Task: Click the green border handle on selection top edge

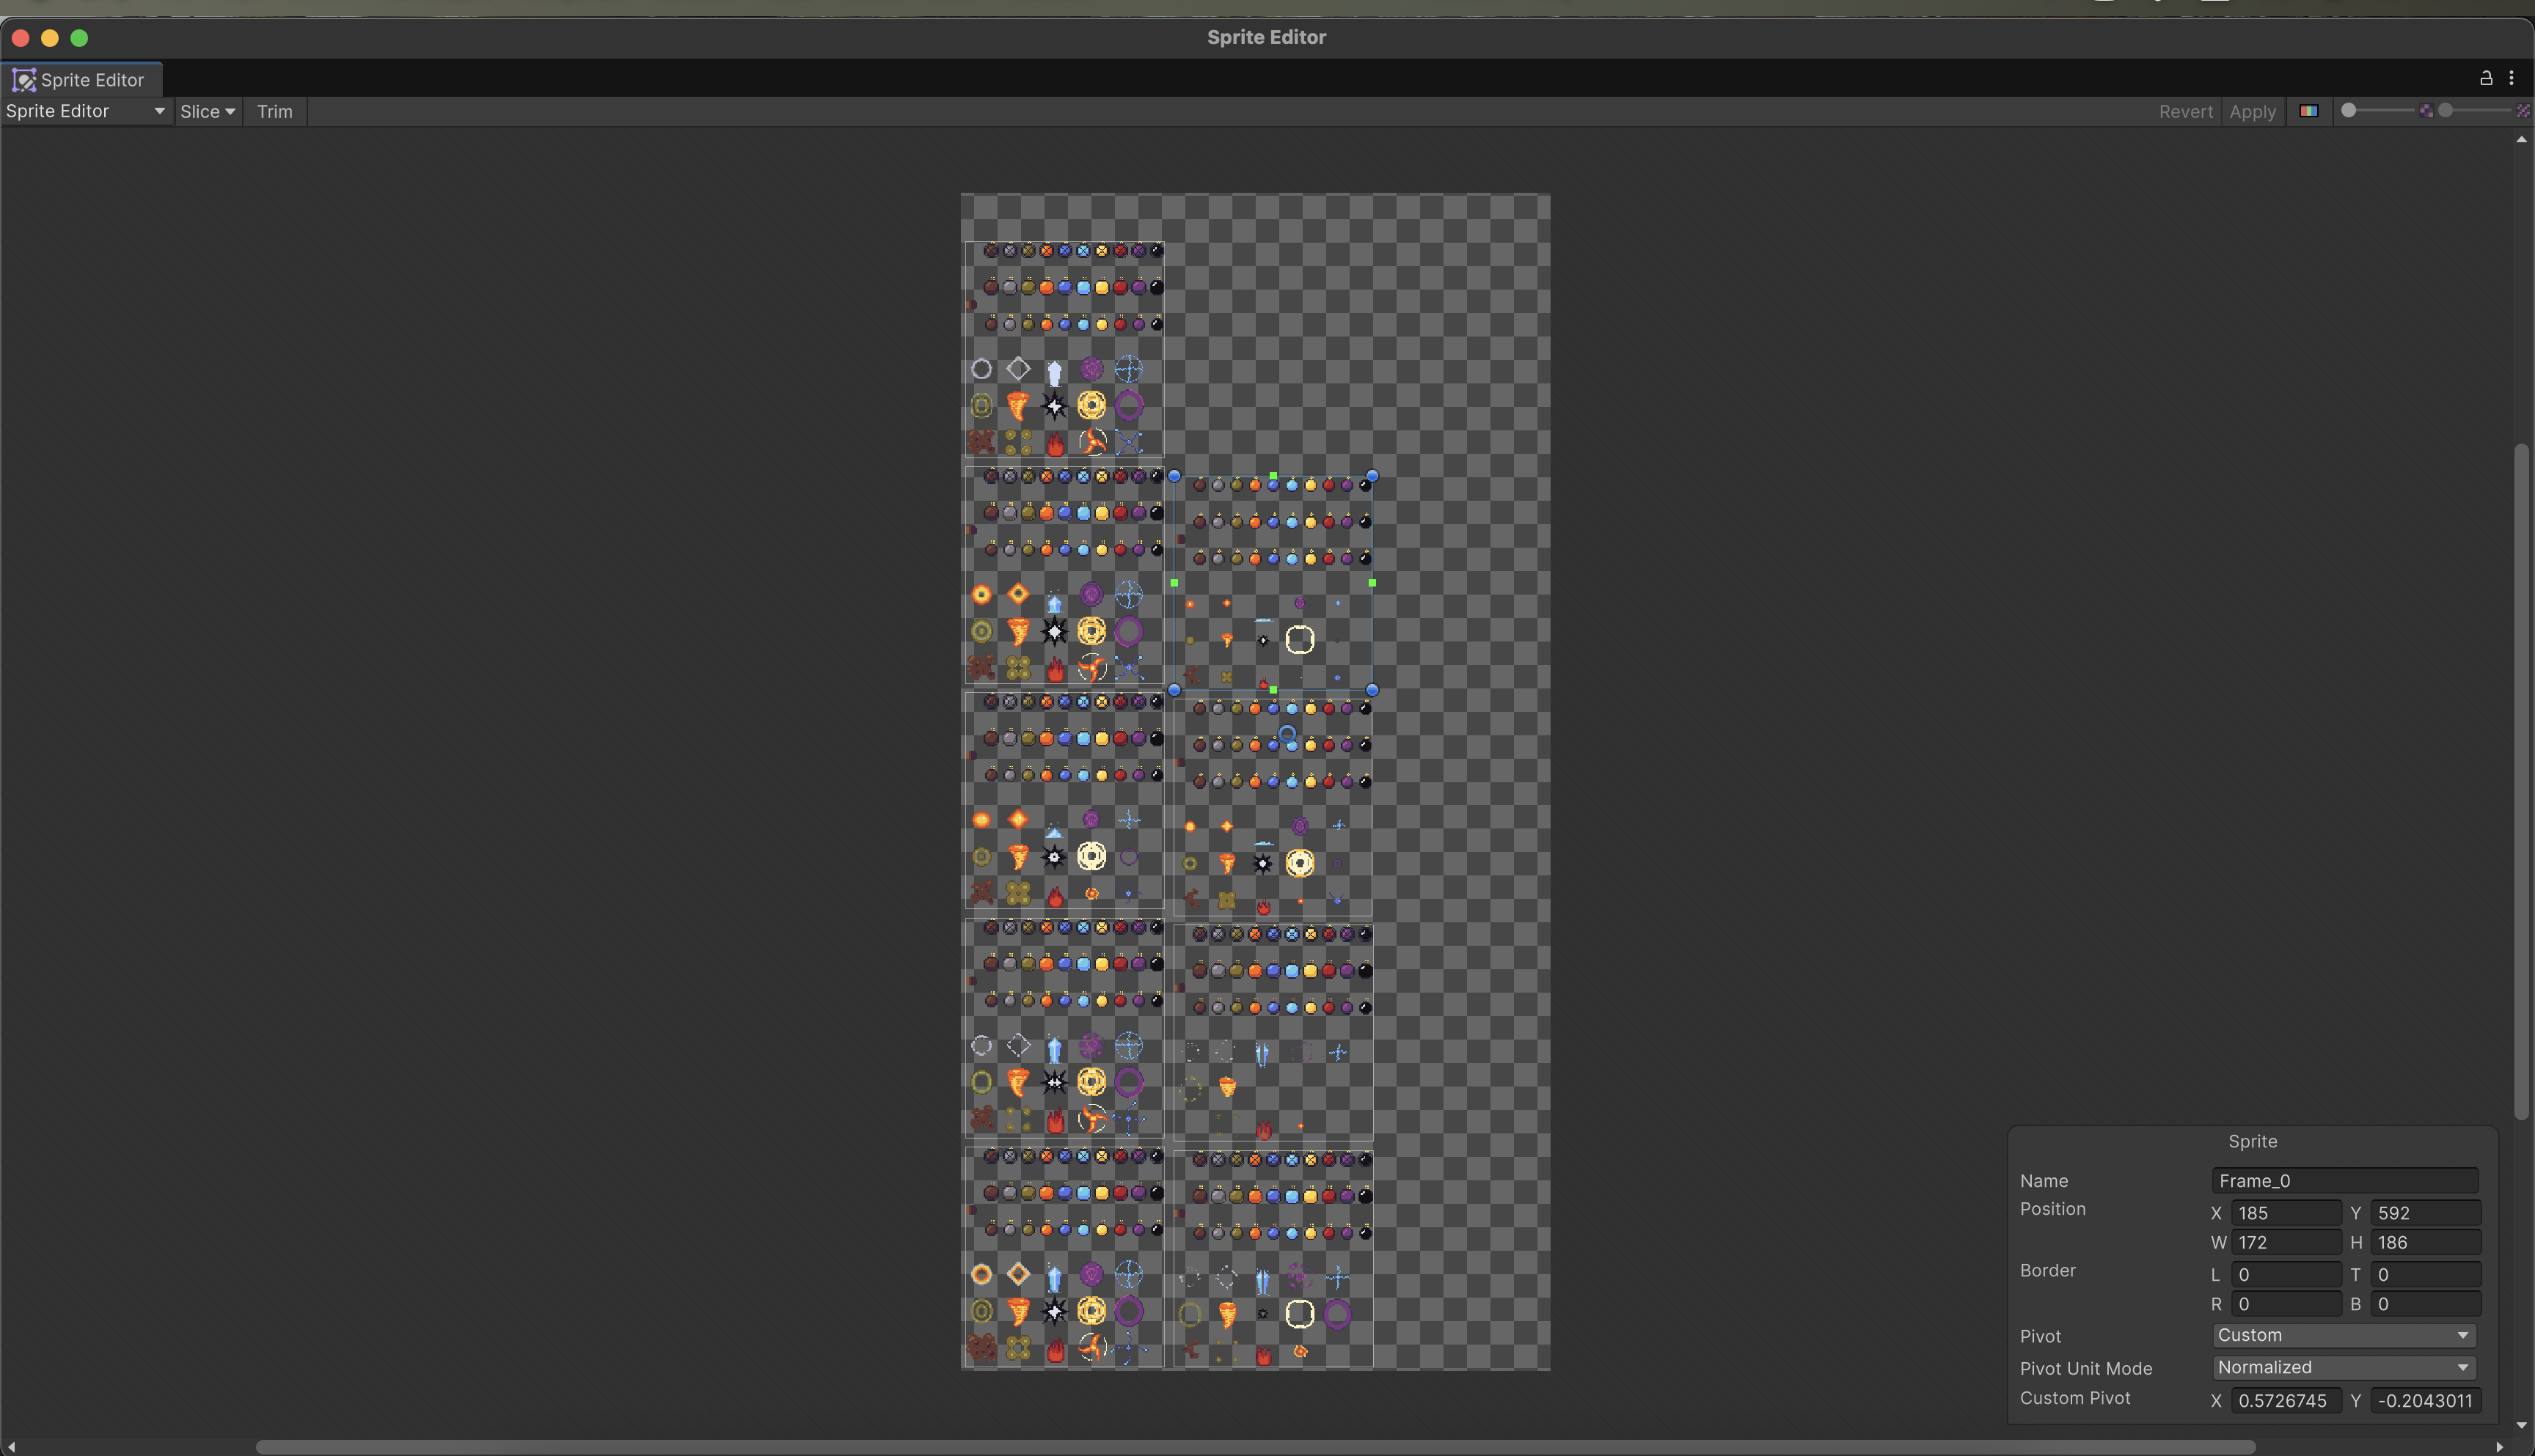Action: (1273, 476)
